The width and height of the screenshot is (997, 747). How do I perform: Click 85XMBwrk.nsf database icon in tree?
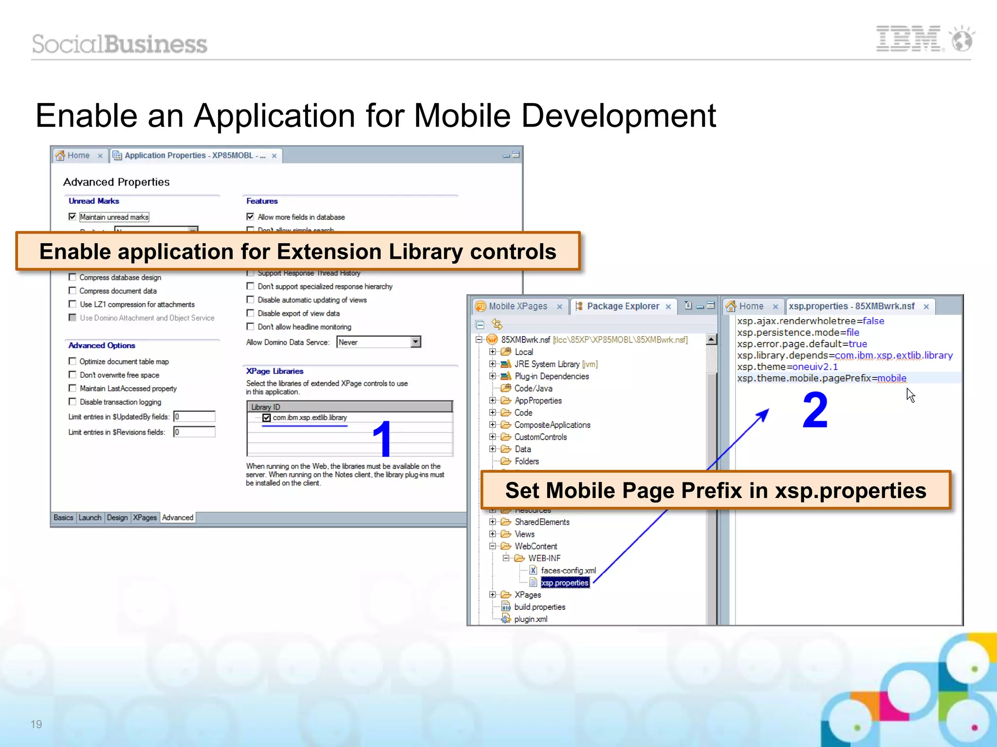(492, 339)
